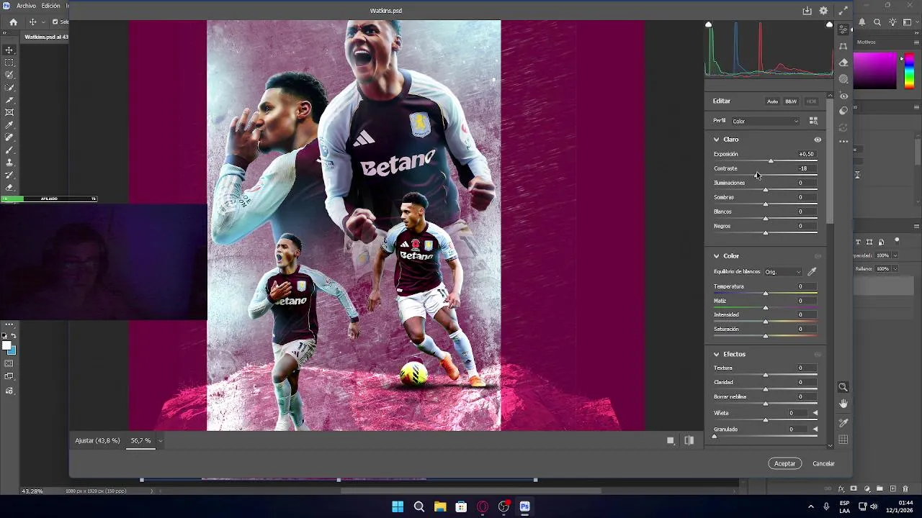This screenshot has height=518, width=922.
Task: Toggle the auto-select checkbox in options bar
Action: (55, 22)
